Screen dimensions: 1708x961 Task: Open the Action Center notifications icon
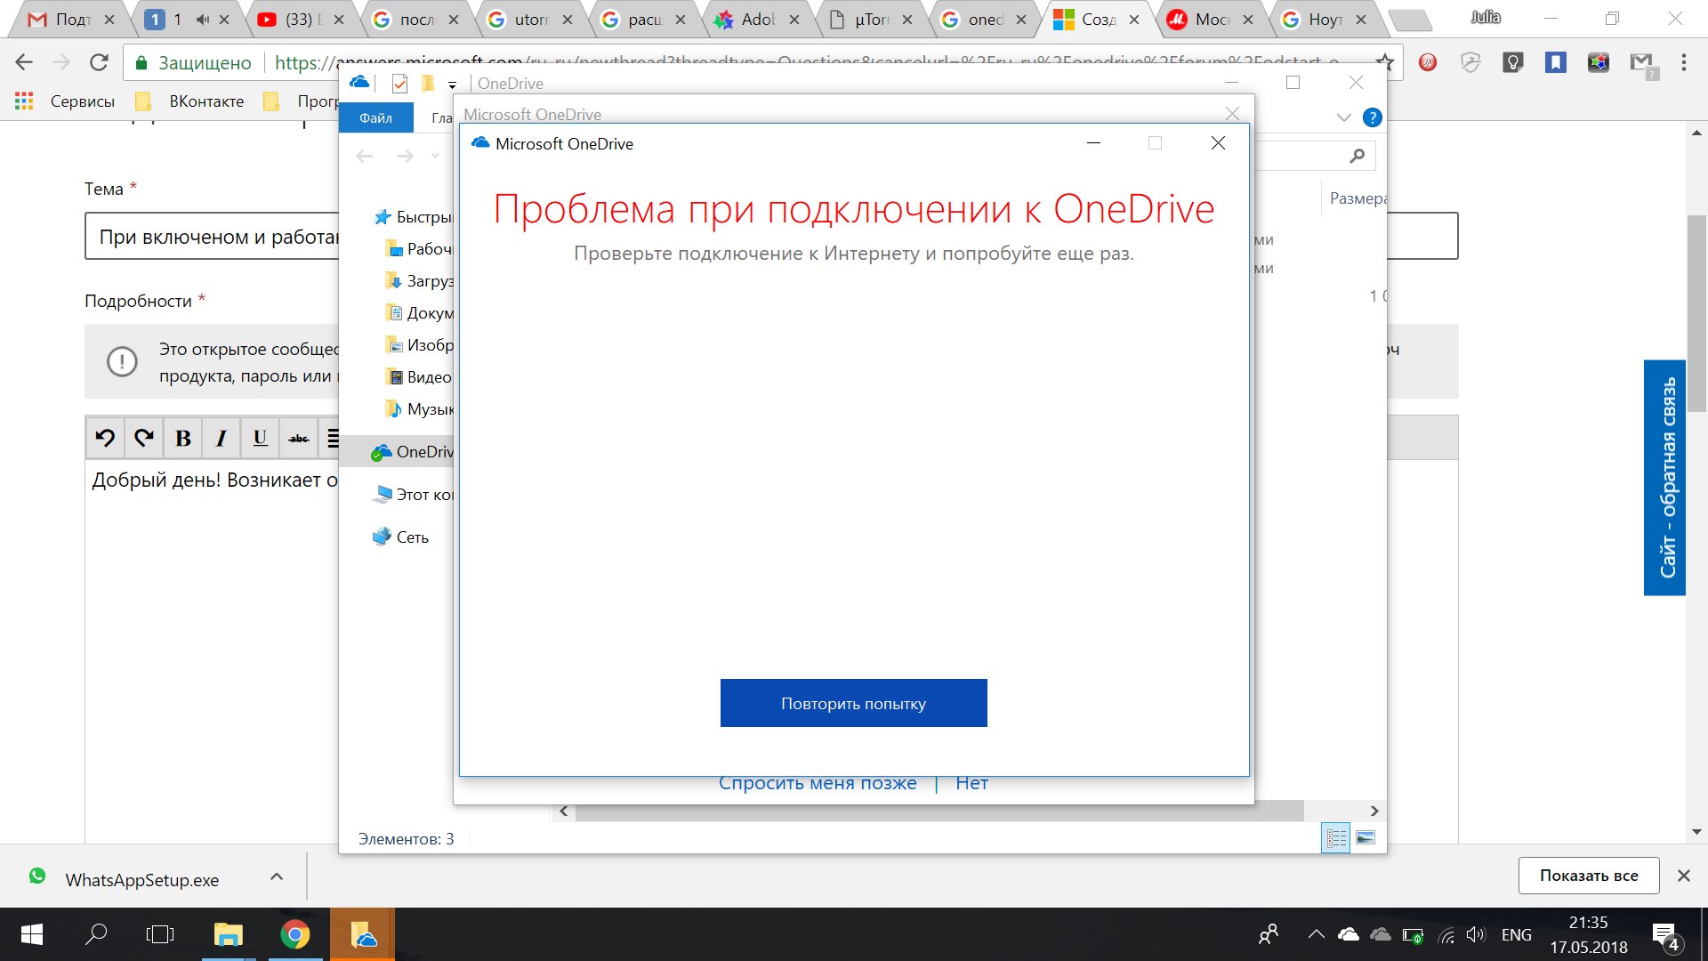[x=1665, y=936]
